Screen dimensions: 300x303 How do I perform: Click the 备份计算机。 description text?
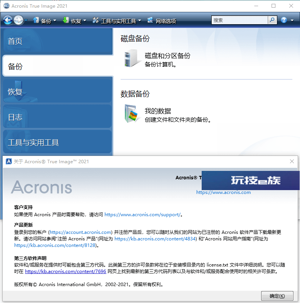click(161, 65)
